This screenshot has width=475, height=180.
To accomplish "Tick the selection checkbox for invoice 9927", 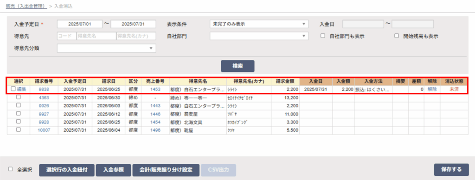I will [18, 114].
